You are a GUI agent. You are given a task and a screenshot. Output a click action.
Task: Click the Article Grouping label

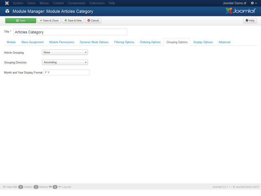point(14,53)
